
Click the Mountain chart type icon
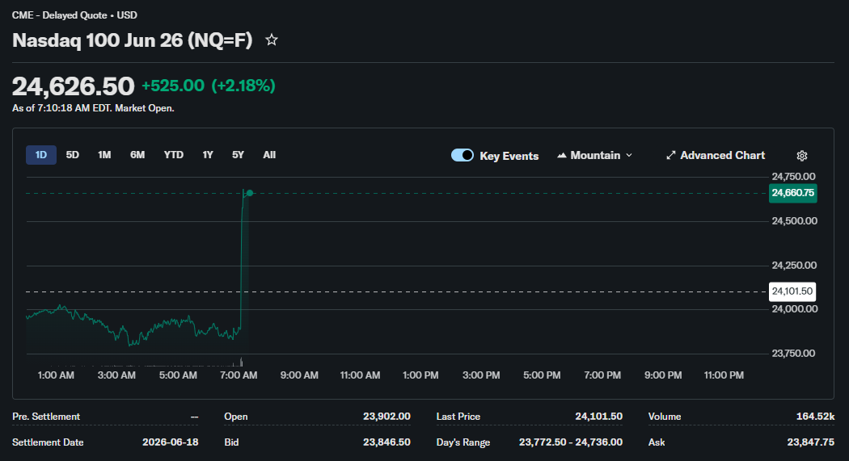(x=561, y=155)
